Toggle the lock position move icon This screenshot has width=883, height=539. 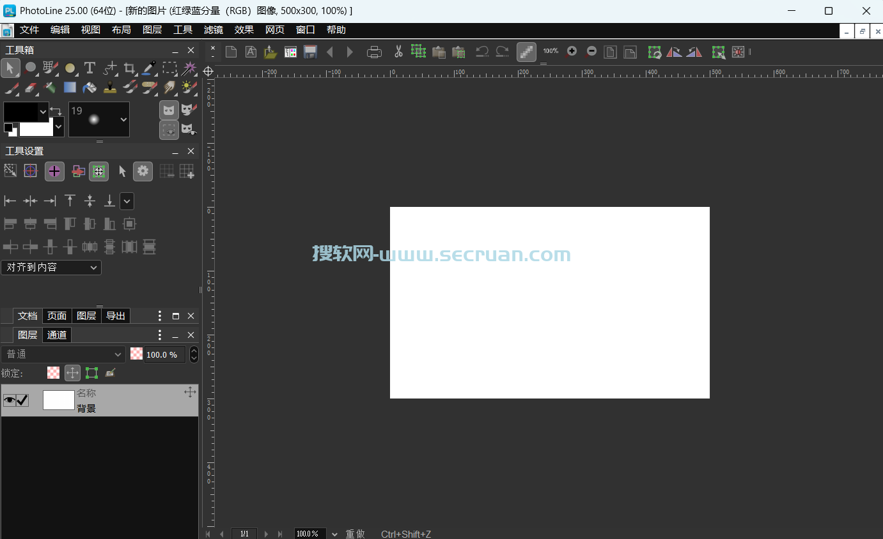72,373
